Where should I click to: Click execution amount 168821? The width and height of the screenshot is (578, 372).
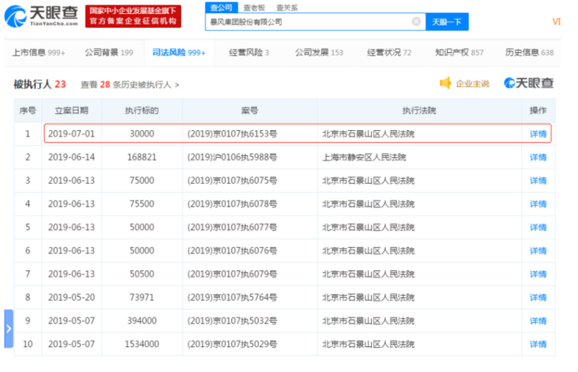pos(142,157)
